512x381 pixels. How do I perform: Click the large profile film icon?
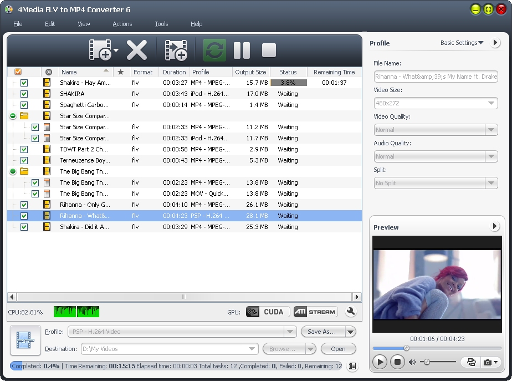coord(25,340)
